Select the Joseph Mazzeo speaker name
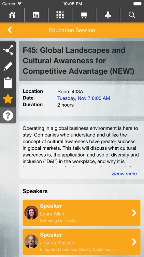144x257 pixels. coord(57,243)
